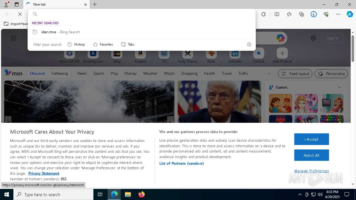The height and width of the screenshot is (200, 356).
Task: Click the Sign in button
Action: pyautogui.click(x=333, y=38)
